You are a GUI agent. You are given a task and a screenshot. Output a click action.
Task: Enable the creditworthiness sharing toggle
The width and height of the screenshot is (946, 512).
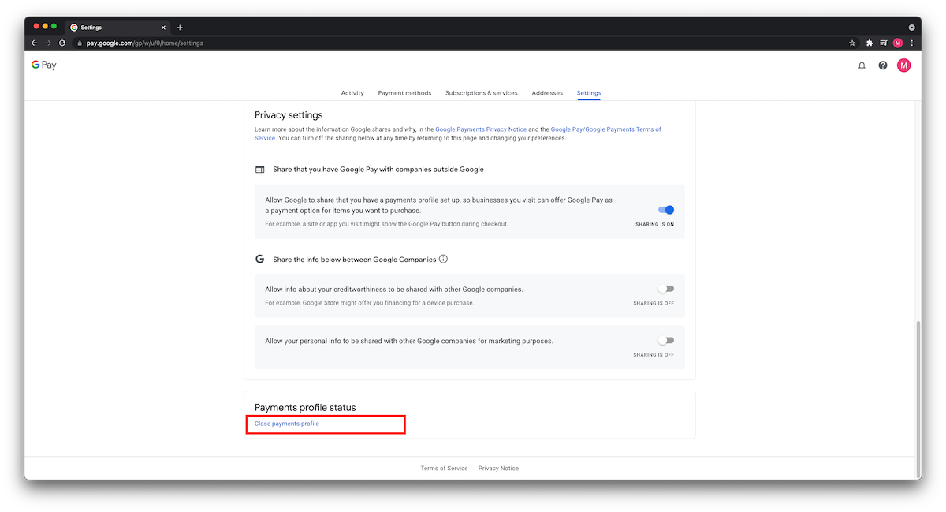[665, 288]
